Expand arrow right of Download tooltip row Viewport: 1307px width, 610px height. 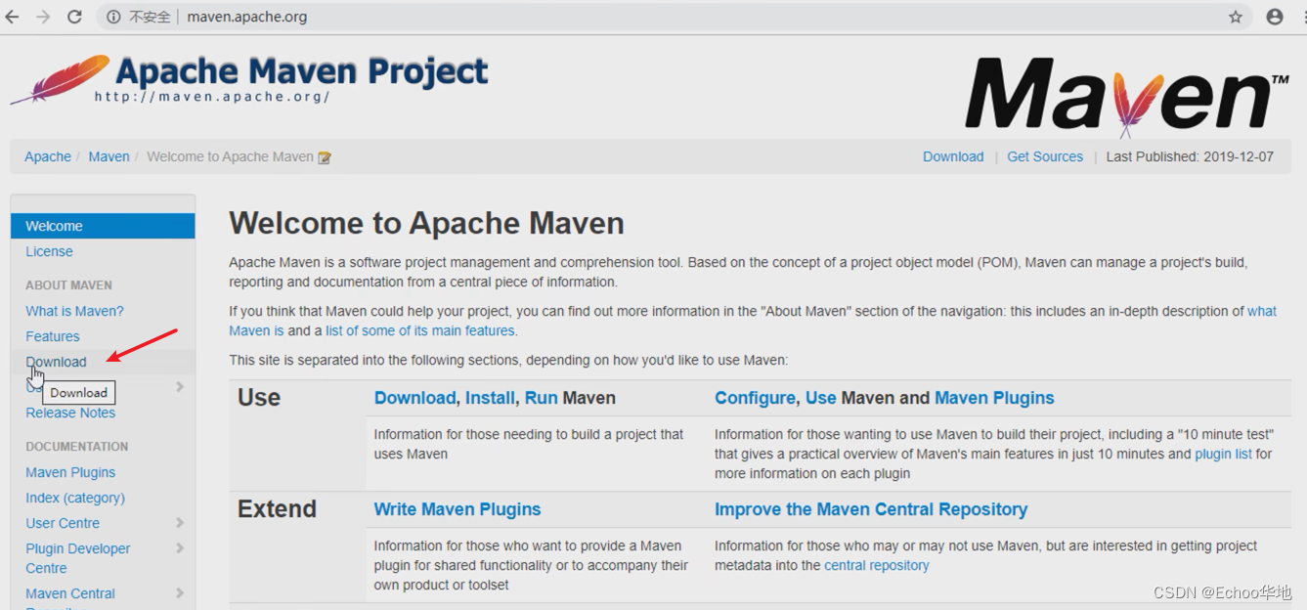pos(180,387)
